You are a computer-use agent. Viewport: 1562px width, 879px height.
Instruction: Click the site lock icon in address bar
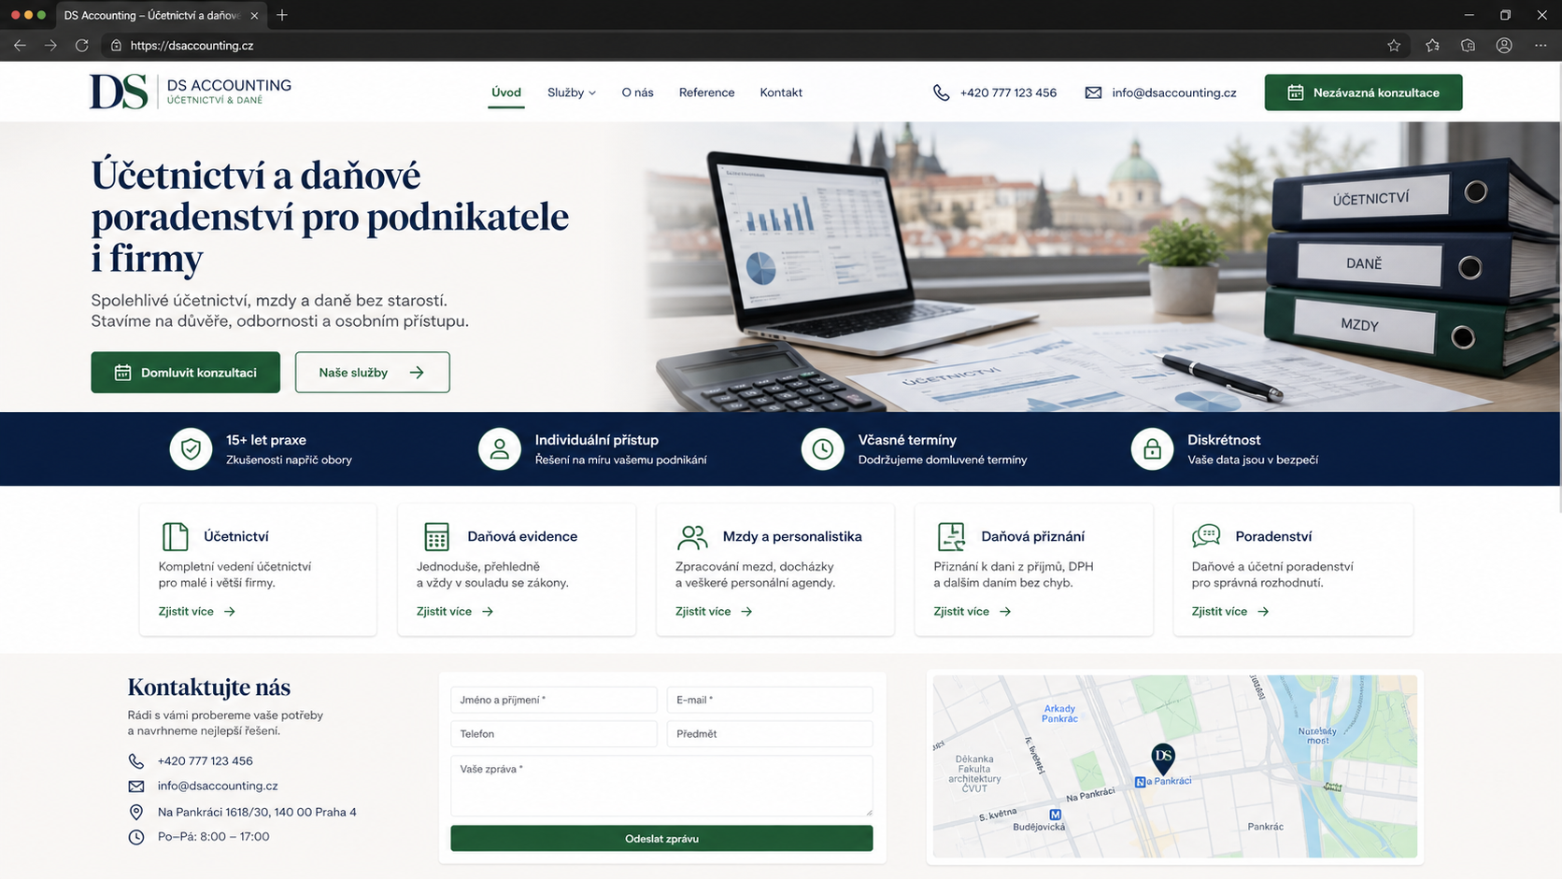pyautogui.click(x=116, y=45)
